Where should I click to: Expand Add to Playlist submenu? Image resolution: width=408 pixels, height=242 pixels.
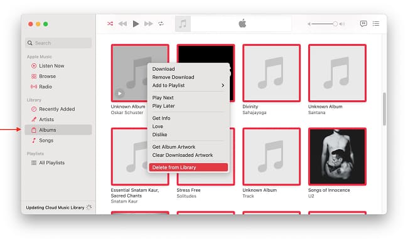point(188,85)
